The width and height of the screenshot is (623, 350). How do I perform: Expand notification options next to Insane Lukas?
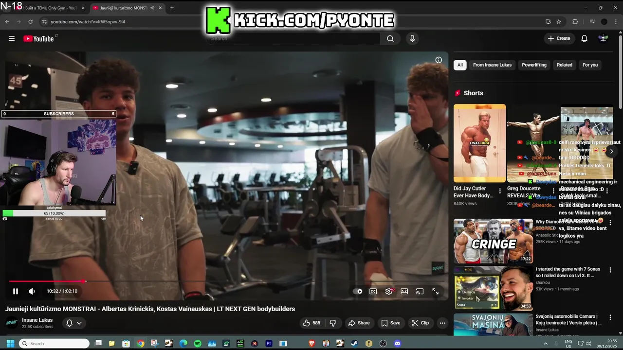point(73,323)
